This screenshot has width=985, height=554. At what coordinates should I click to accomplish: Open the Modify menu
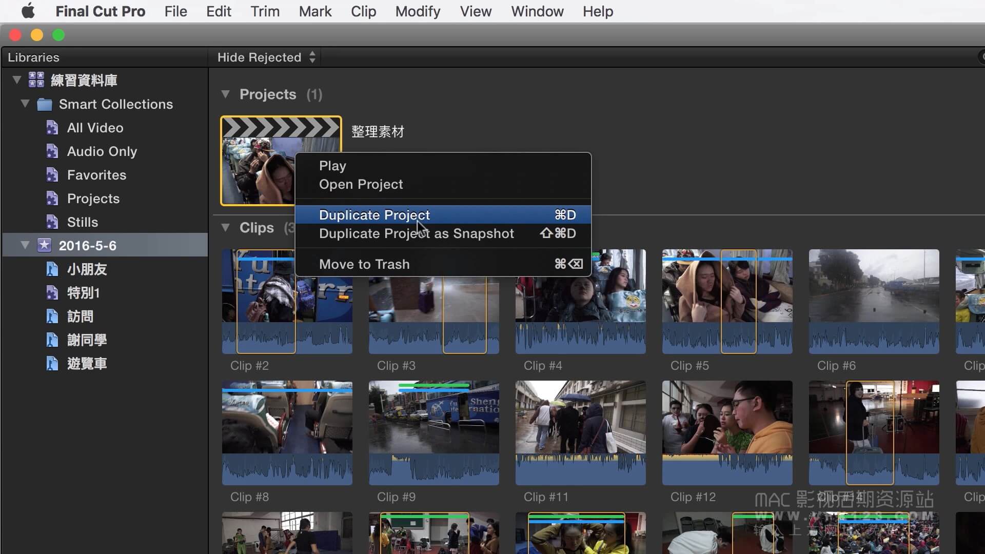418,11
